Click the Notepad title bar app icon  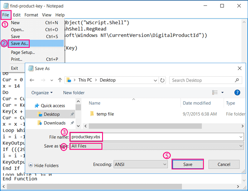[6, 6]
